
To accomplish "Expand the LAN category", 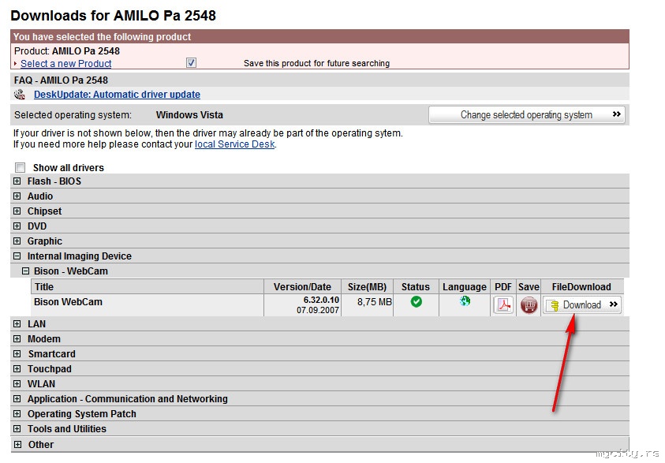I will point(17,324).
